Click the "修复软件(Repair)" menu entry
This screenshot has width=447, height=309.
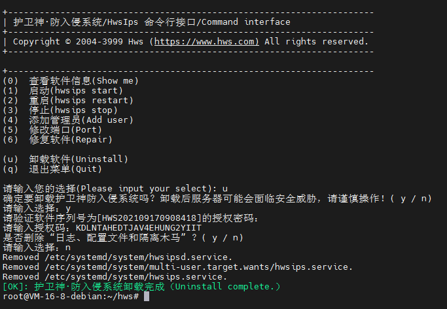(x=62, y=139)
